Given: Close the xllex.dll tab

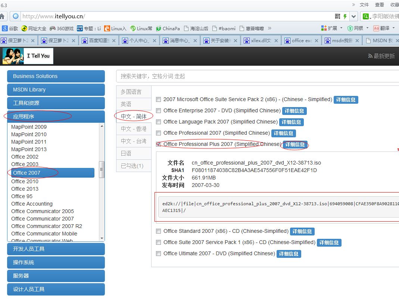Looking at the screenshot, I should click(276, 41).
